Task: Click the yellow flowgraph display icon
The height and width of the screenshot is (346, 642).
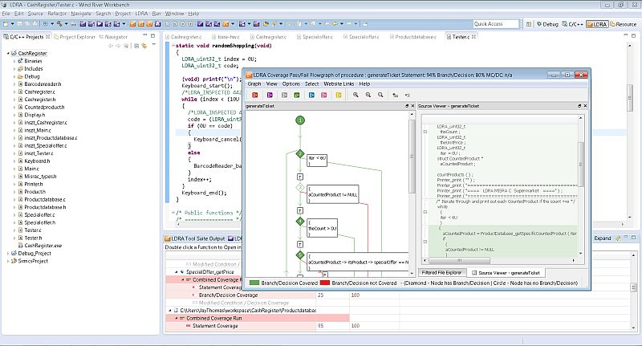Action: pos(339,95)
